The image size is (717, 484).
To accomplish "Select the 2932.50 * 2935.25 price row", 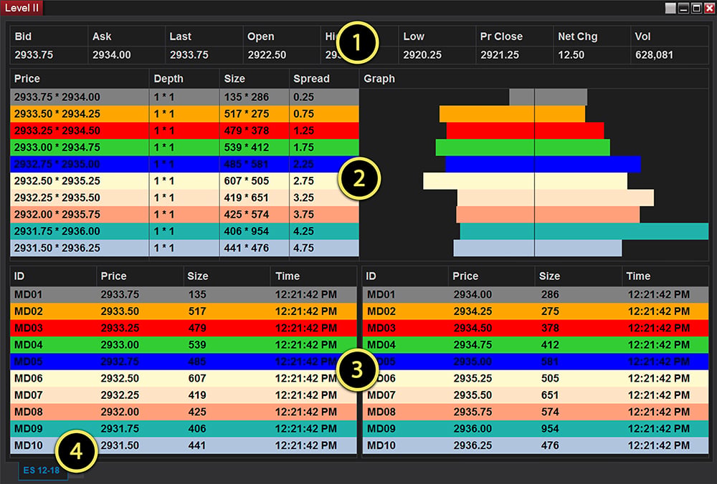I will pyautogui.click(x=185, y=181).
